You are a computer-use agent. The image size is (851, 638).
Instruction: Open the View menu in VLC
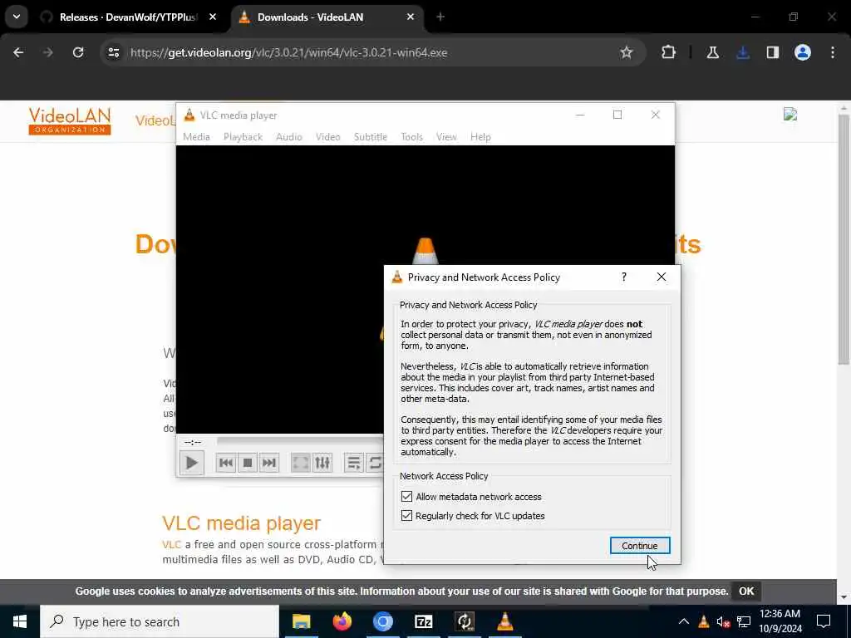point(446,137)
